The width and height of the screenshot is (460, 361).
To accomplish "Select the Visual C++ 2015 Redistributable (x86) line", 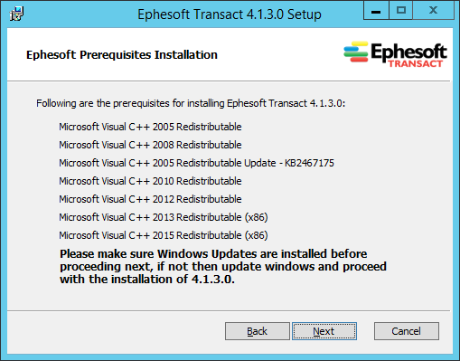I will point(164,235).
